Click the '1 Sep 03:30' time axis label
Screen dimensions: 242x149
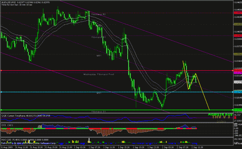[x=80, y=147]
